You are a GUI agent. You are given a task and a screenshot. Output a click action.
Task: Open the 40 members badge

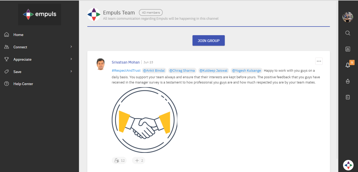tap(151, 12)
